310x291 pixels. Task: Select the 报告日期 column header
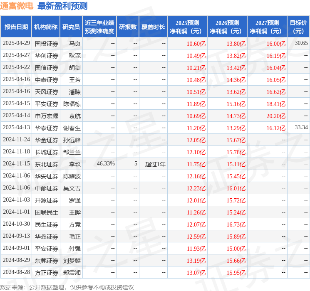16,27
